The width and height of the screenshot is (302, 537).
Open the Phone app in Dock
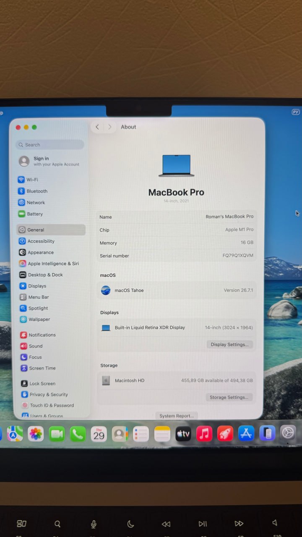(78, 433)
